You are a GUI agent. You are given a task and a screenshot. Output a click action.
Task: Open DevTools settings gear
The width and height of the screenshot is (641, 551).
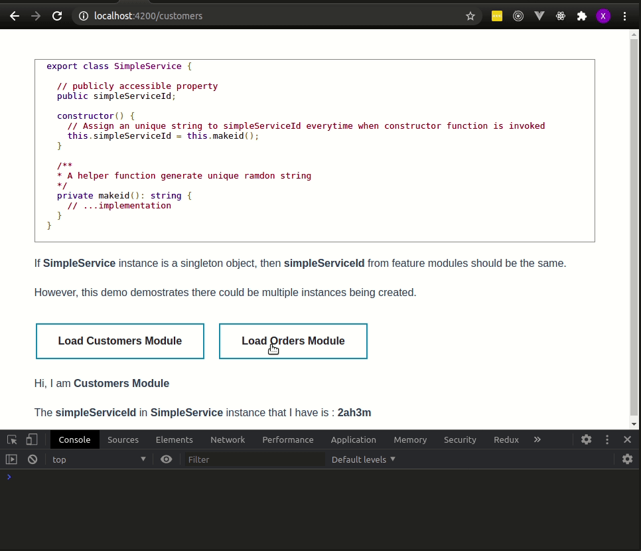(586, 439)
